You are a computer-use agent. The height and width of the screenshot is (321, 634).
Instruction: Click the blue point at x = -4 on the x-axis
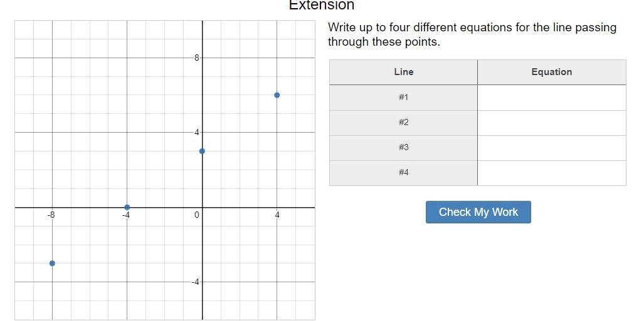(x=127, y=207)
